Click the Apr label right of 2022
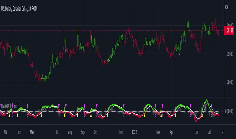236x139 pixels. coord(172,132)
